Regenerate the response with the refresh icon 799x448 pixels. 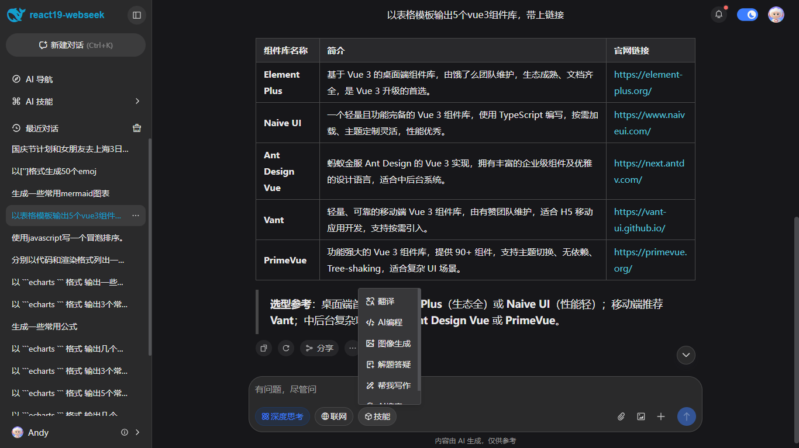286,348
